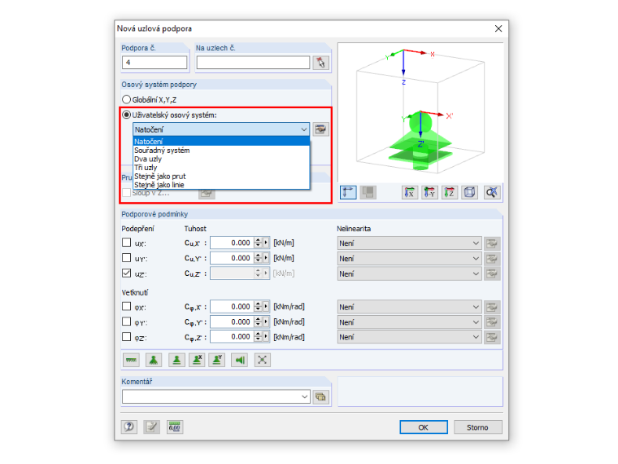
Task: Open the φY nonlinearity Není dropdown
Action: click(410, 322)
